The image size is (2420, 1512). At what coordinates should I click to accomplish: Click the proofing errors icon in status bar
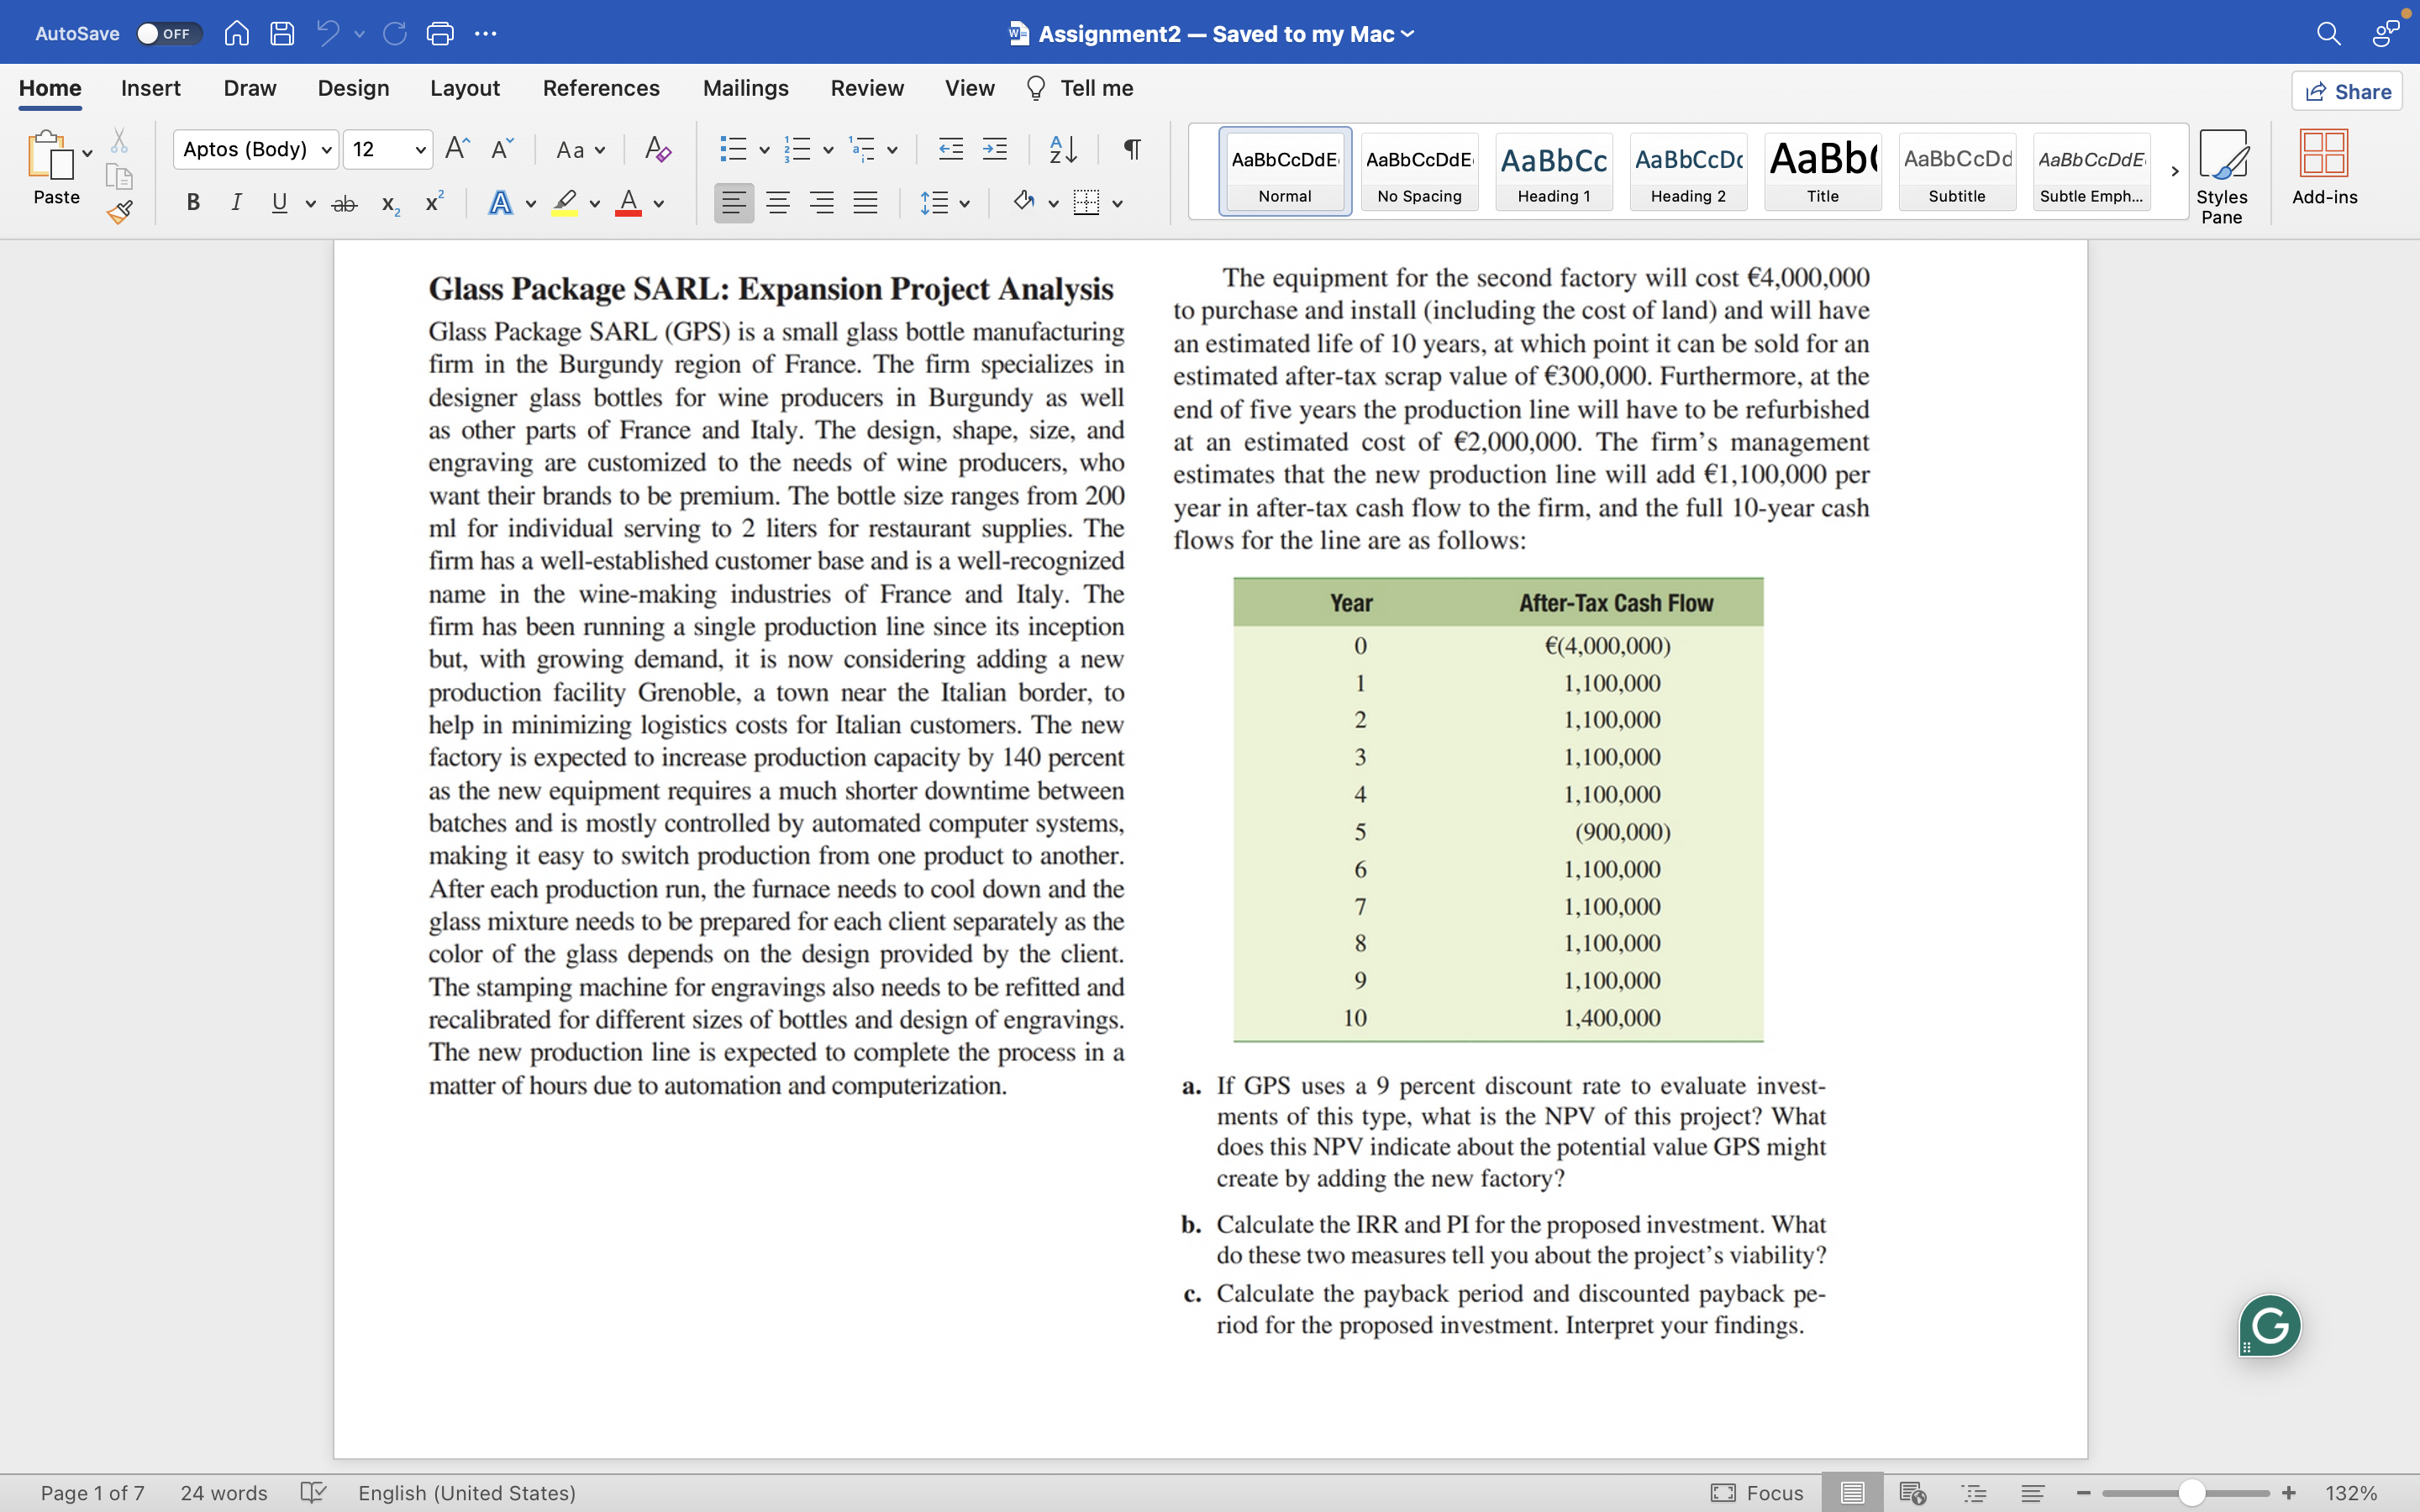click(x=313, y=1493)
